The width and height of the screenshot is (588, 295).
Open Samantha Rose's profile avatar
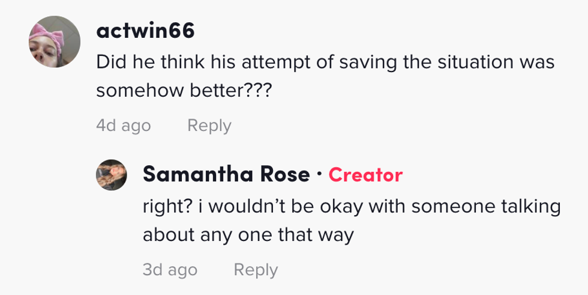(x=112, y=175)
